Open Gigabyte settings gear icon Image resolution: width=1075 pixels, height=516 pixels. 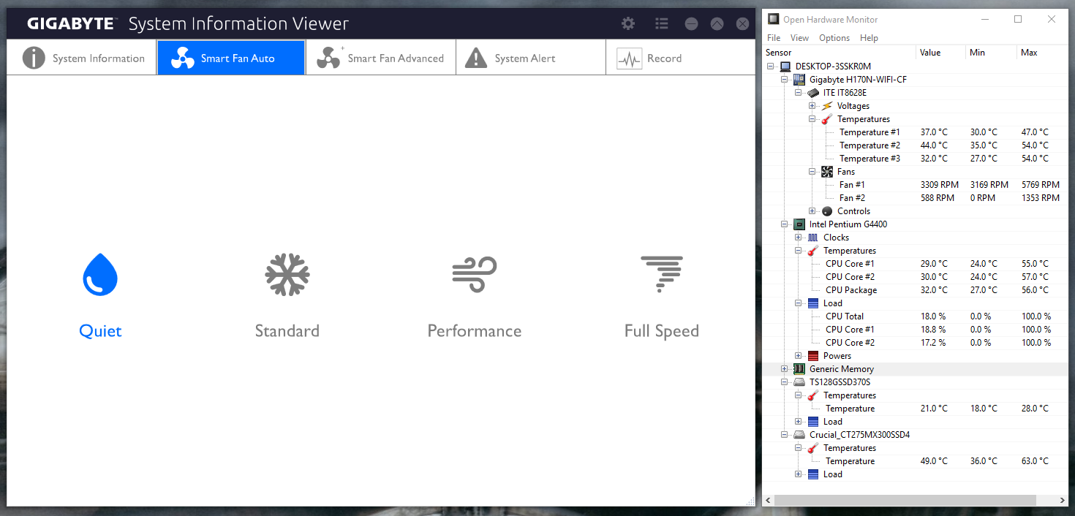tap(628, 23)
